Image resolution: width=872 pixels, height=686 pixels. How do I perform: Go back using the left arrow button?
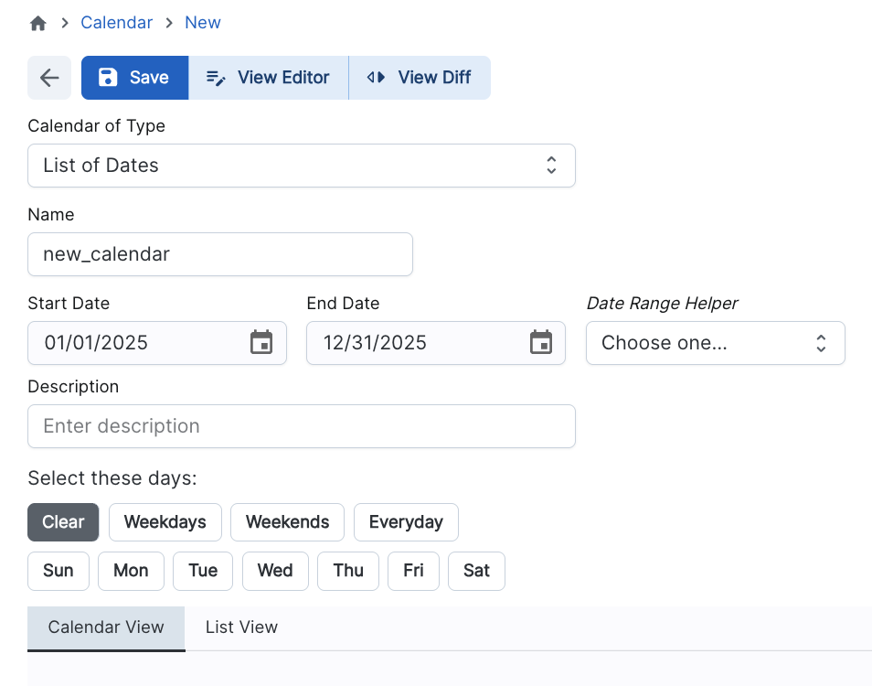(x=49, y=78)
